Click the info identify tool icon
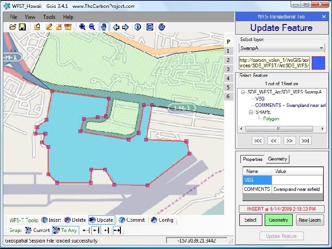Viewport: 332px width, 249px height. (x=137, y=27)
